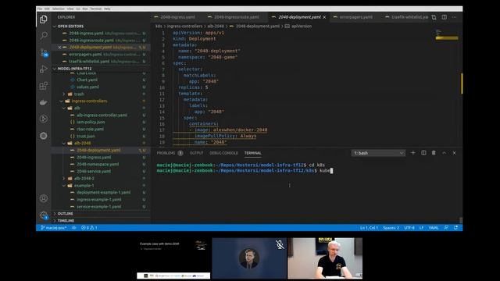The image size is (500, 281).
Task: Expand the trash folder
Action: [79, 94]
